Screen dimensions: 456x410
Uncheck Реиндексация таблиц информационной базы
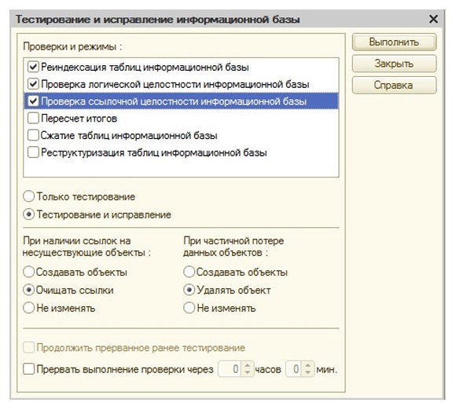[x=33, y=67]
